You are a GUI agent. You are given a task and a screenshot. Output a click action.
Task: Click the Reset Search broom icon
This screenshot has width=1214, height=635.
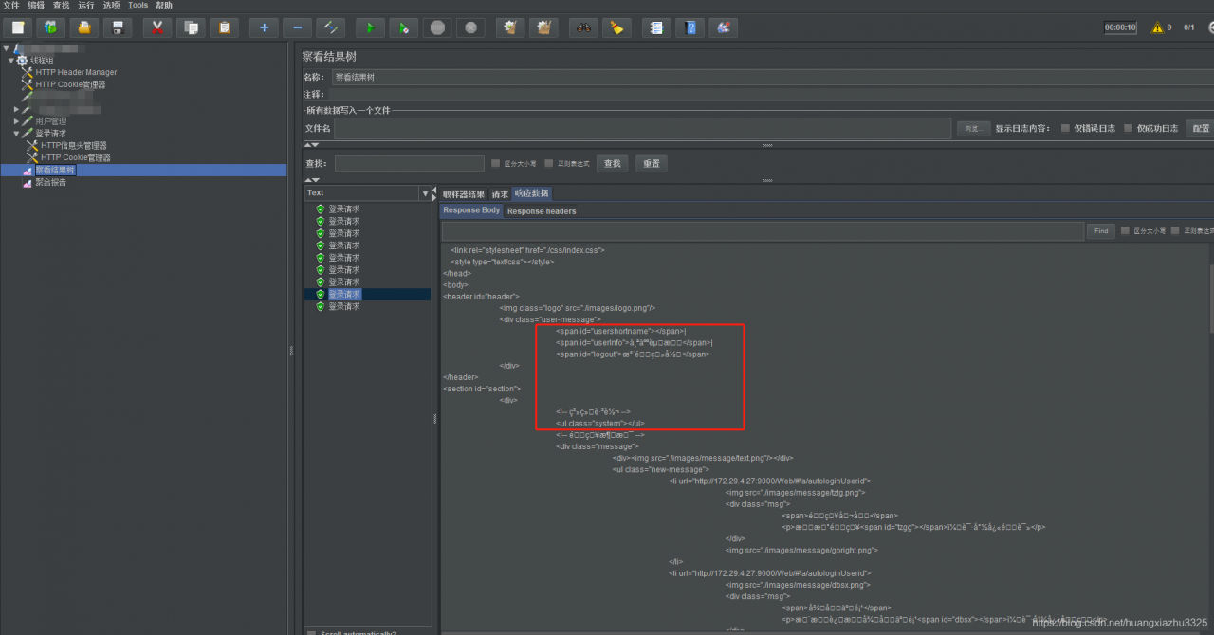(x=616, y=27)
